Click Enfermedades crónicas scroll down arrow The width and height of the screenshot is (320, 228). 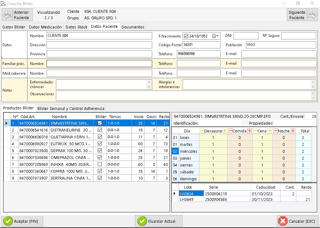tap(149, 87)
